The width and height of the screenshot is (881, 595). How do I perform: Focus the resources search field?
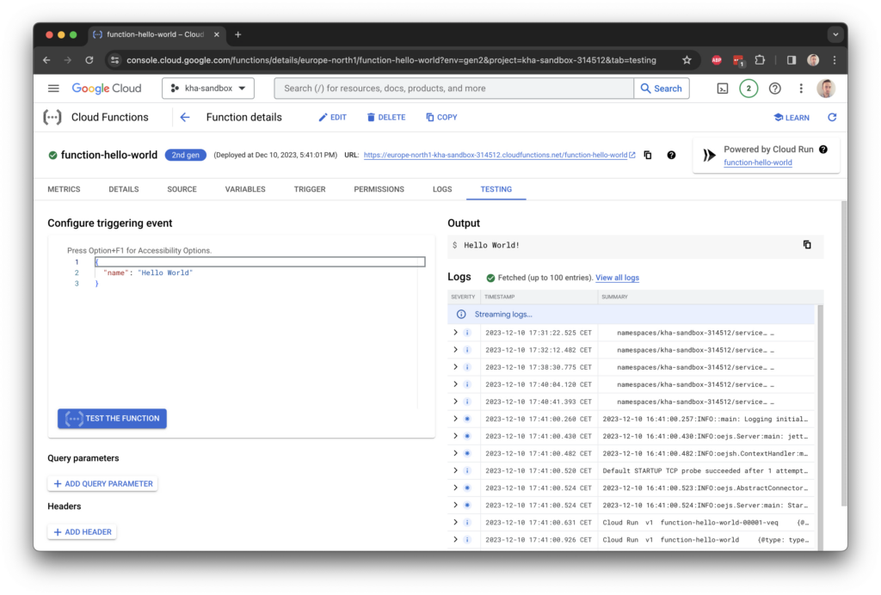(x=454, y=88)
